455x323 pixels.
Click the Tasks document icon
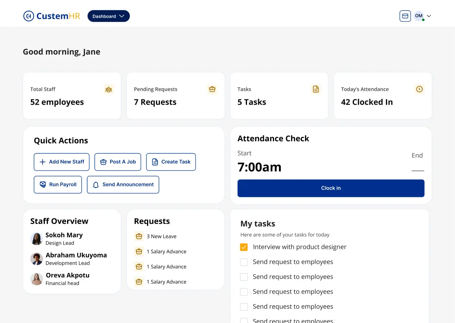316,89
